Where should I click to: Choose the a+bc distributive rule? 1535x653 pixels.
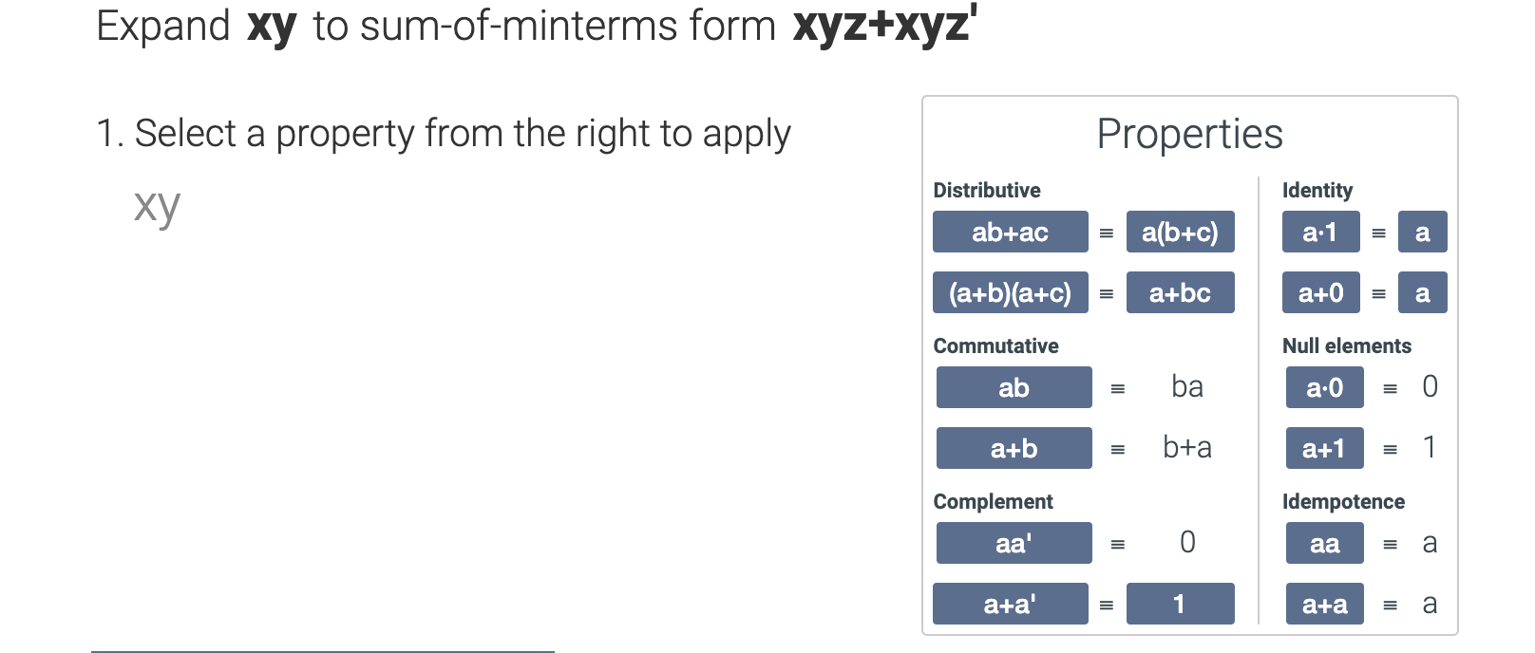[1181, 292]
